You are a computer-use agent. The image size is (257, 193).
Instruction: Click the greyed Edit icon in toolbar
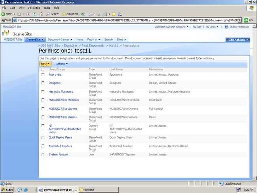click(x=105, y=14)
